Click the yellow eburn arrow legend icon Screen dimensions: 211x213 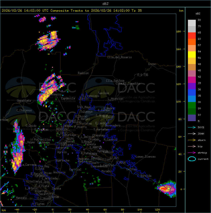coord(192,140)
